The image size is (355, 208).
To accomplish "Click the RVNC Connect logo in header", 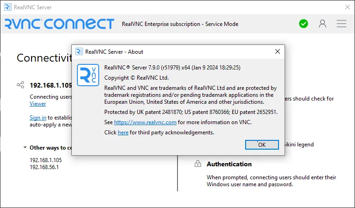I will (x=59, y=24).
